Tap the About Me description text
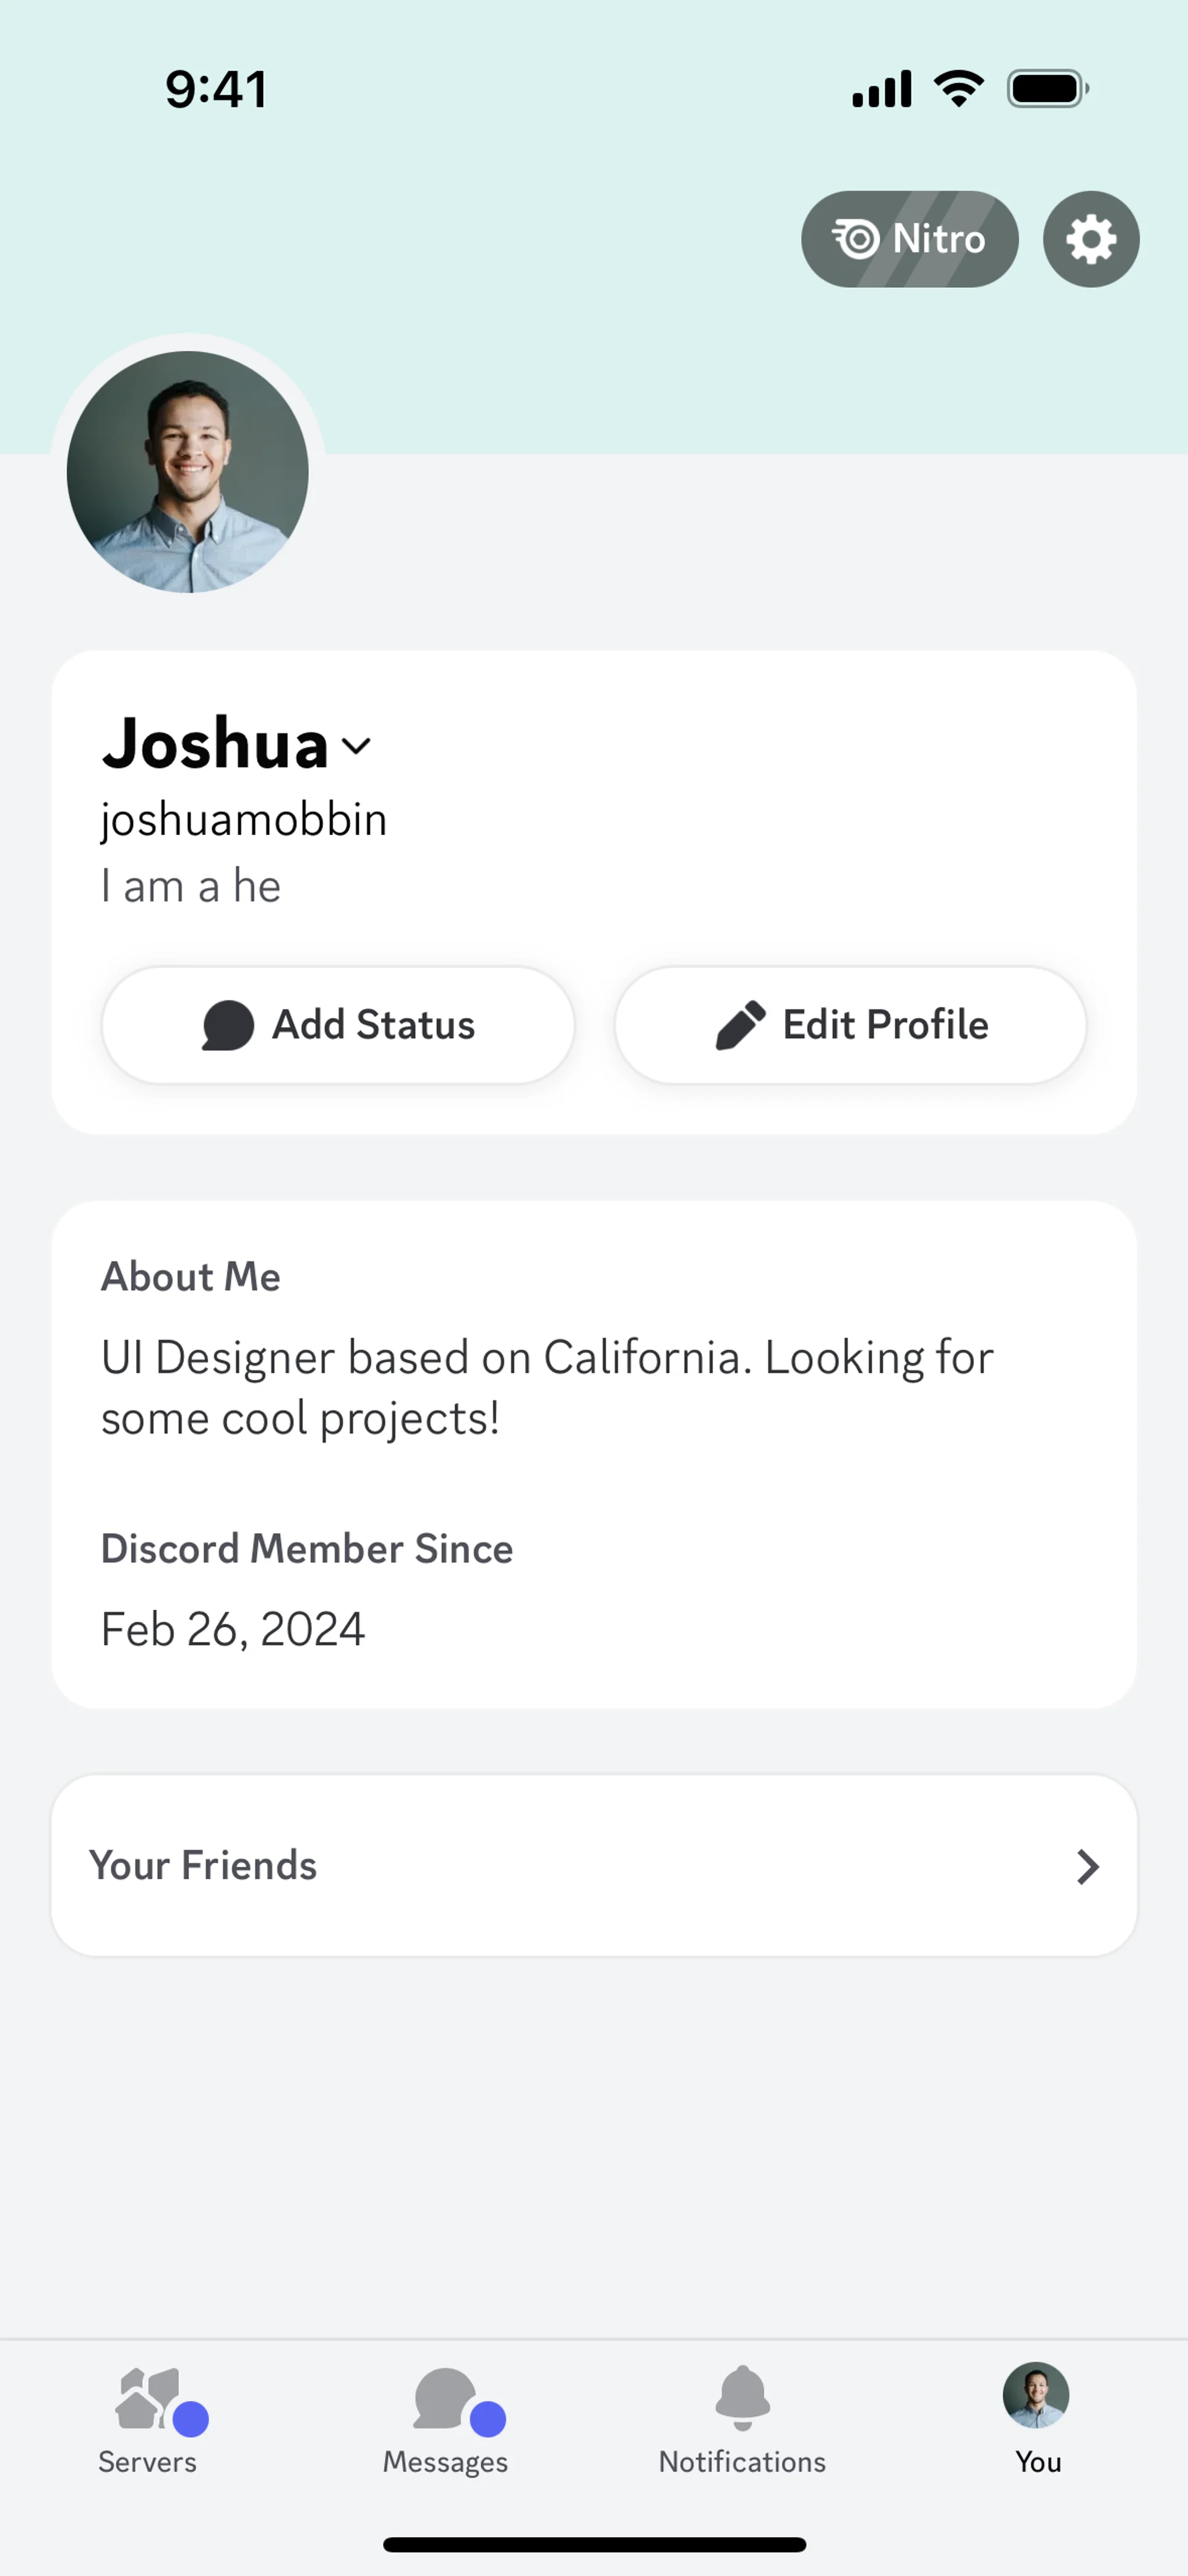Viewport: 1188px width, 2576px height. (x=546, y=1388)
